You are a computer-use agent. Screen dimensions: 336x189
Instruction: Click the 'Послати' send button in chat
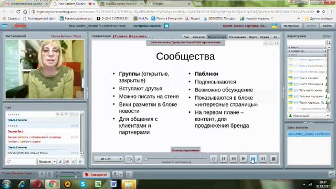pyautogui.click(x=45, y=162)
